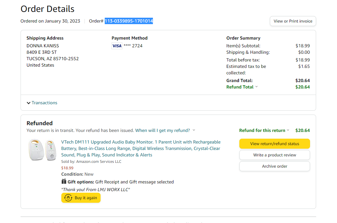Click the Shipping & Handling amount $0.00

pos(304,52)
